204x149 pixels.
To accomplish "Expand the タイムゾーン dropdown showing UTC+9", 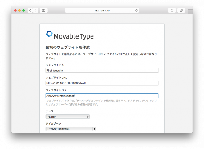I will click(x=71, y=129).
